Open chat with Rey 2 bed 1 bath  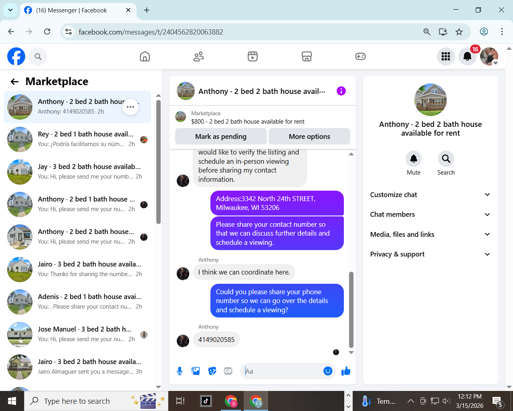point(77,139)
